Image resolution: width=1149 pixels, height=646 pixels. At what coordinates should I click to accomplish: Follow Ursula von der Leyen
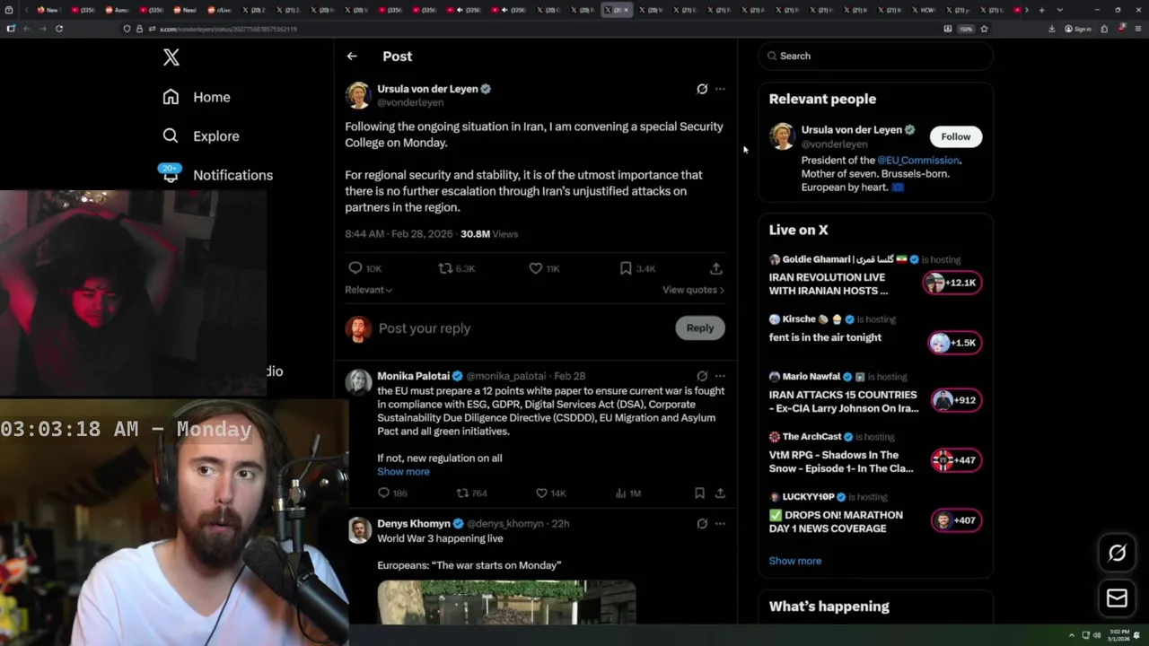click(x=955, y=136)
